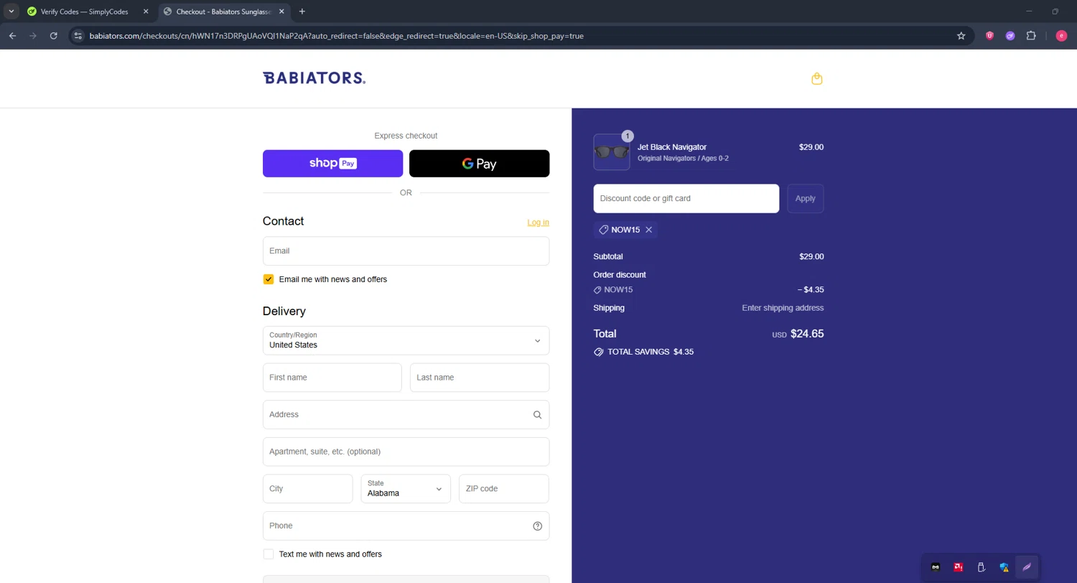Image resolution: width=1077 pixels, height=583 pixels.
Task: Click the red AMD tray icon
Action: [x=959, y=567]
